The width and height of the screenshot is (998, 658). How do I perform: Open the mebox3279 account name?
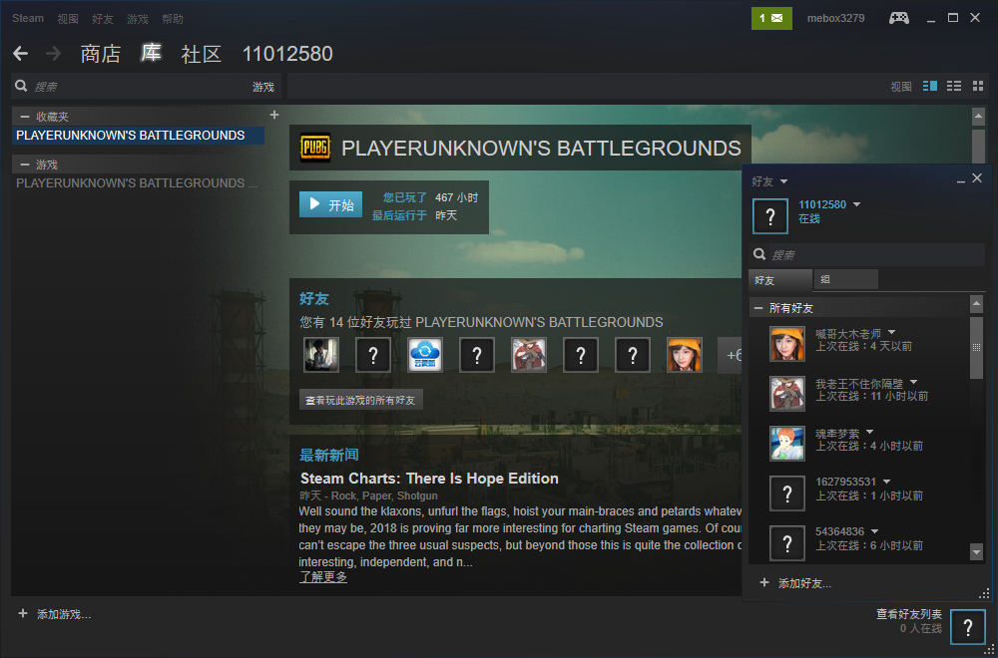[835, 18]
